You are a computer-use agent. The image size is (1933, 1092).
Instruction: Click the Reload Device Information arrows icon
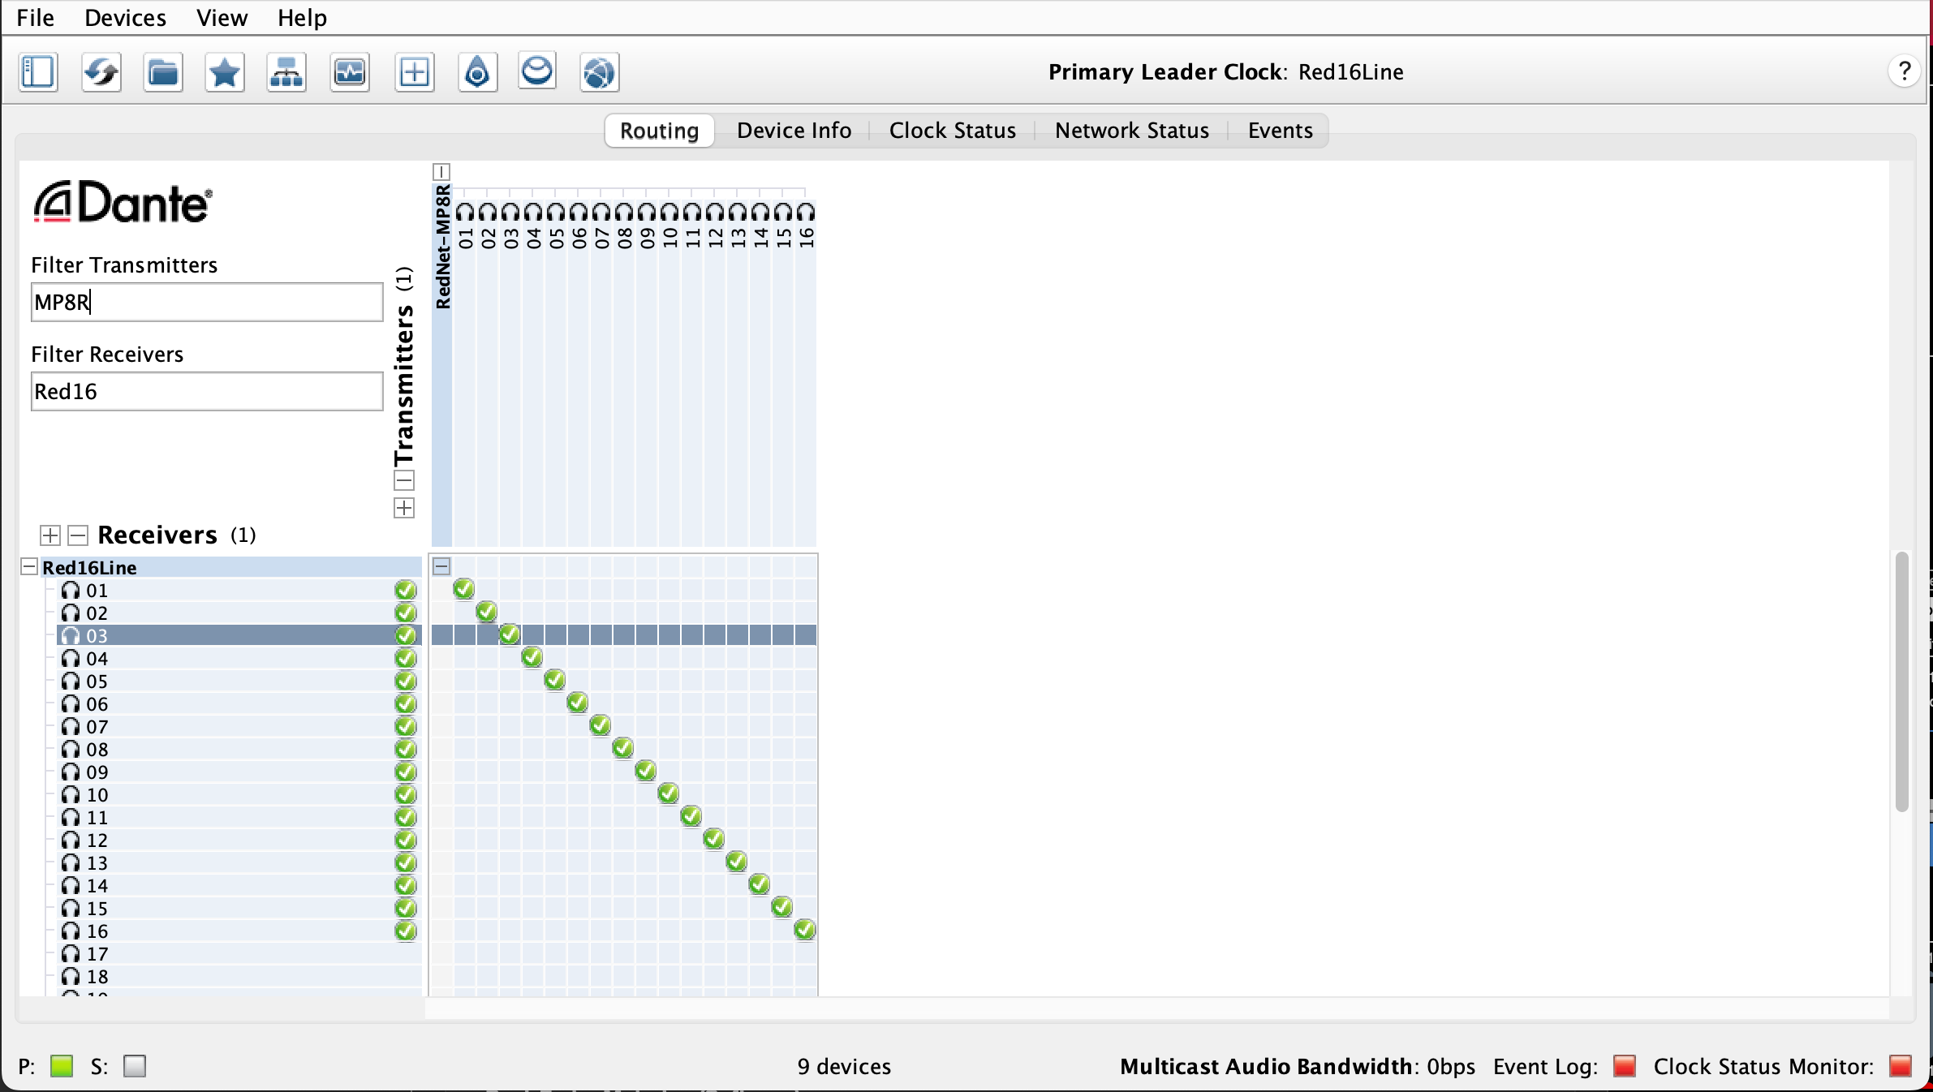[101, 72]
